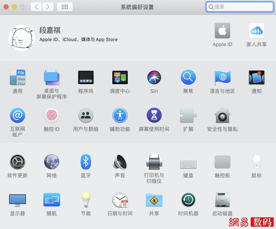Click the back navigation arrow

(36, 7)
